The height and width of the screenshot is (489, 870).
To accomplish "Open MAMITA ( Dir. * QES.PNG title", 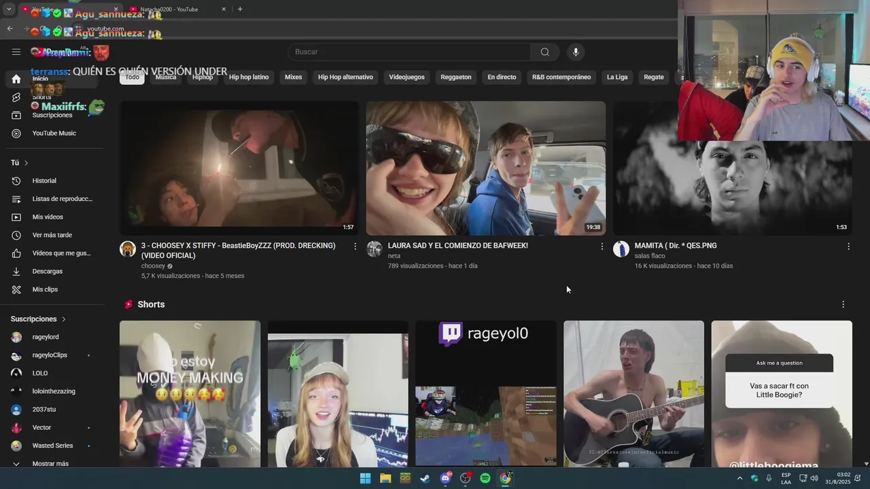I will tap(676, 246).
